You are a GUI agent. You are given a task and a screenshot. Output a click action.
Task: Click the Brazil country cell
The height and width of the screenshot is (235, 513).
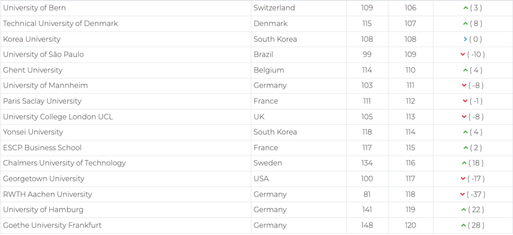point(263,54)
